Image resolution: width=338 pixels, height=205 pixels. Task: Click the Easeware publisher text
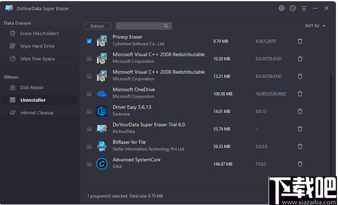121,114
